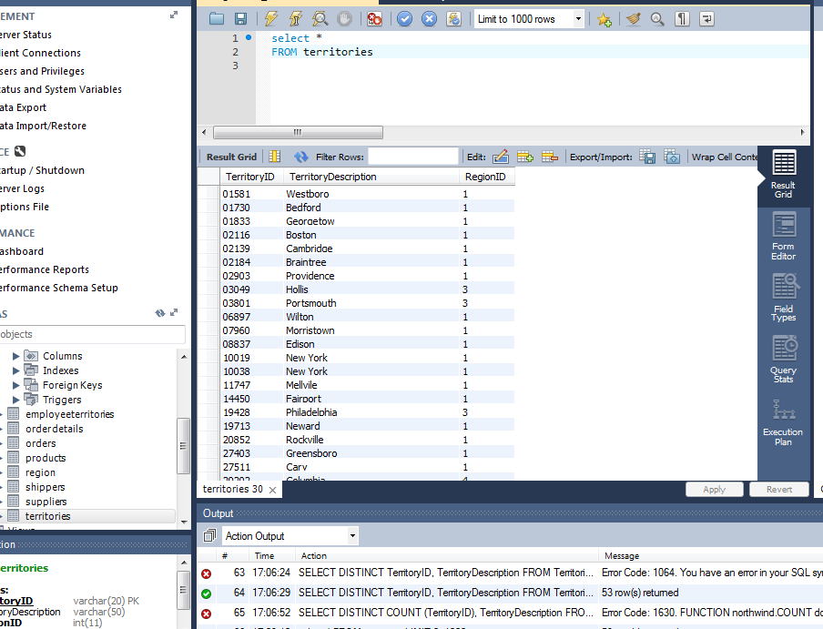
Task: Toggle invisible characters with the pilcrow icon
Action: tap(682, 19)
